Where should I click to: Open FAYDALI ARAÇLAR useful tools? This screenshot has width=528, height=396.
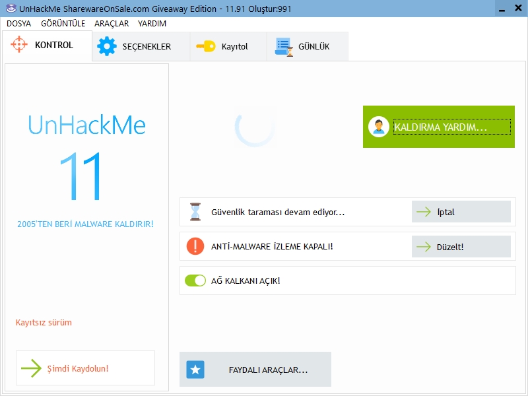255,370
